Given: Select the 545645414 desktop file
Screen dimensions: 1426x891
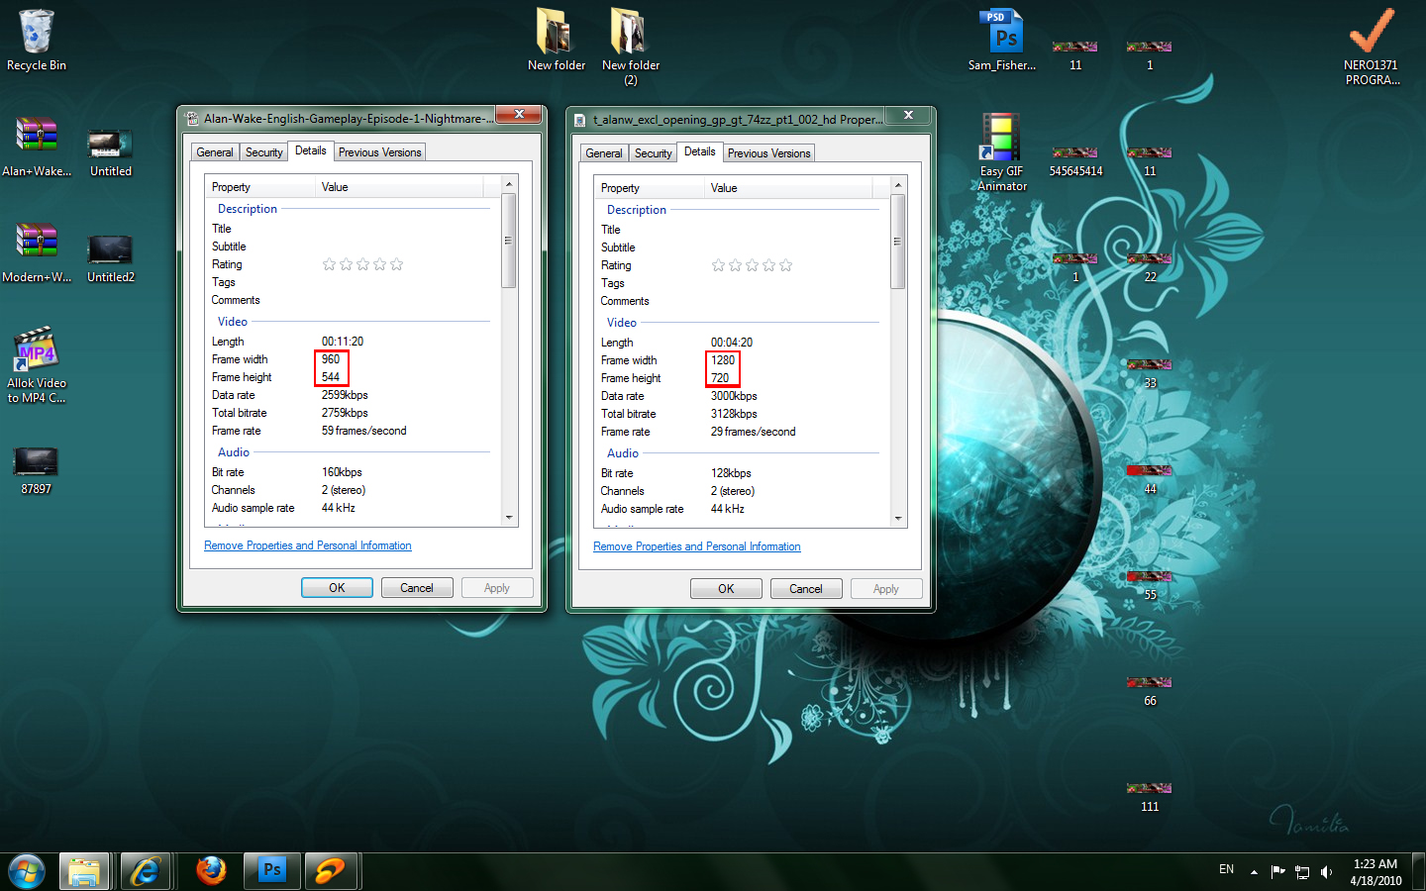Looking at the screenshot, I should 1075,162.
